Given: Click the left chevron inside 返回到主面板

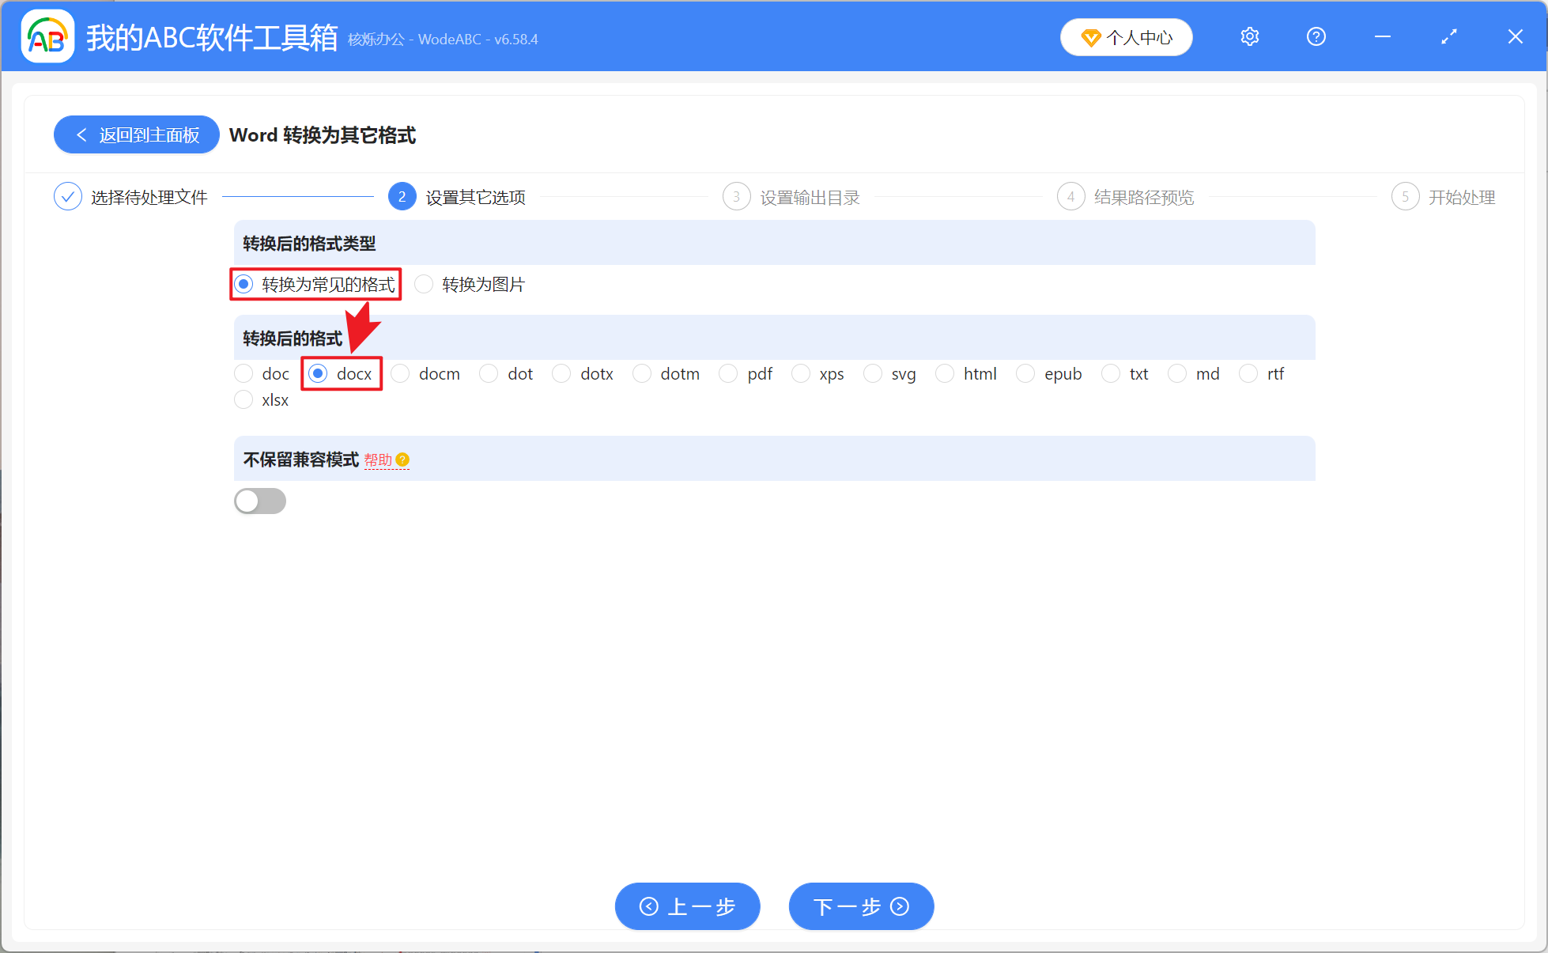Looking at the screenshot, I should click(82, 134).
